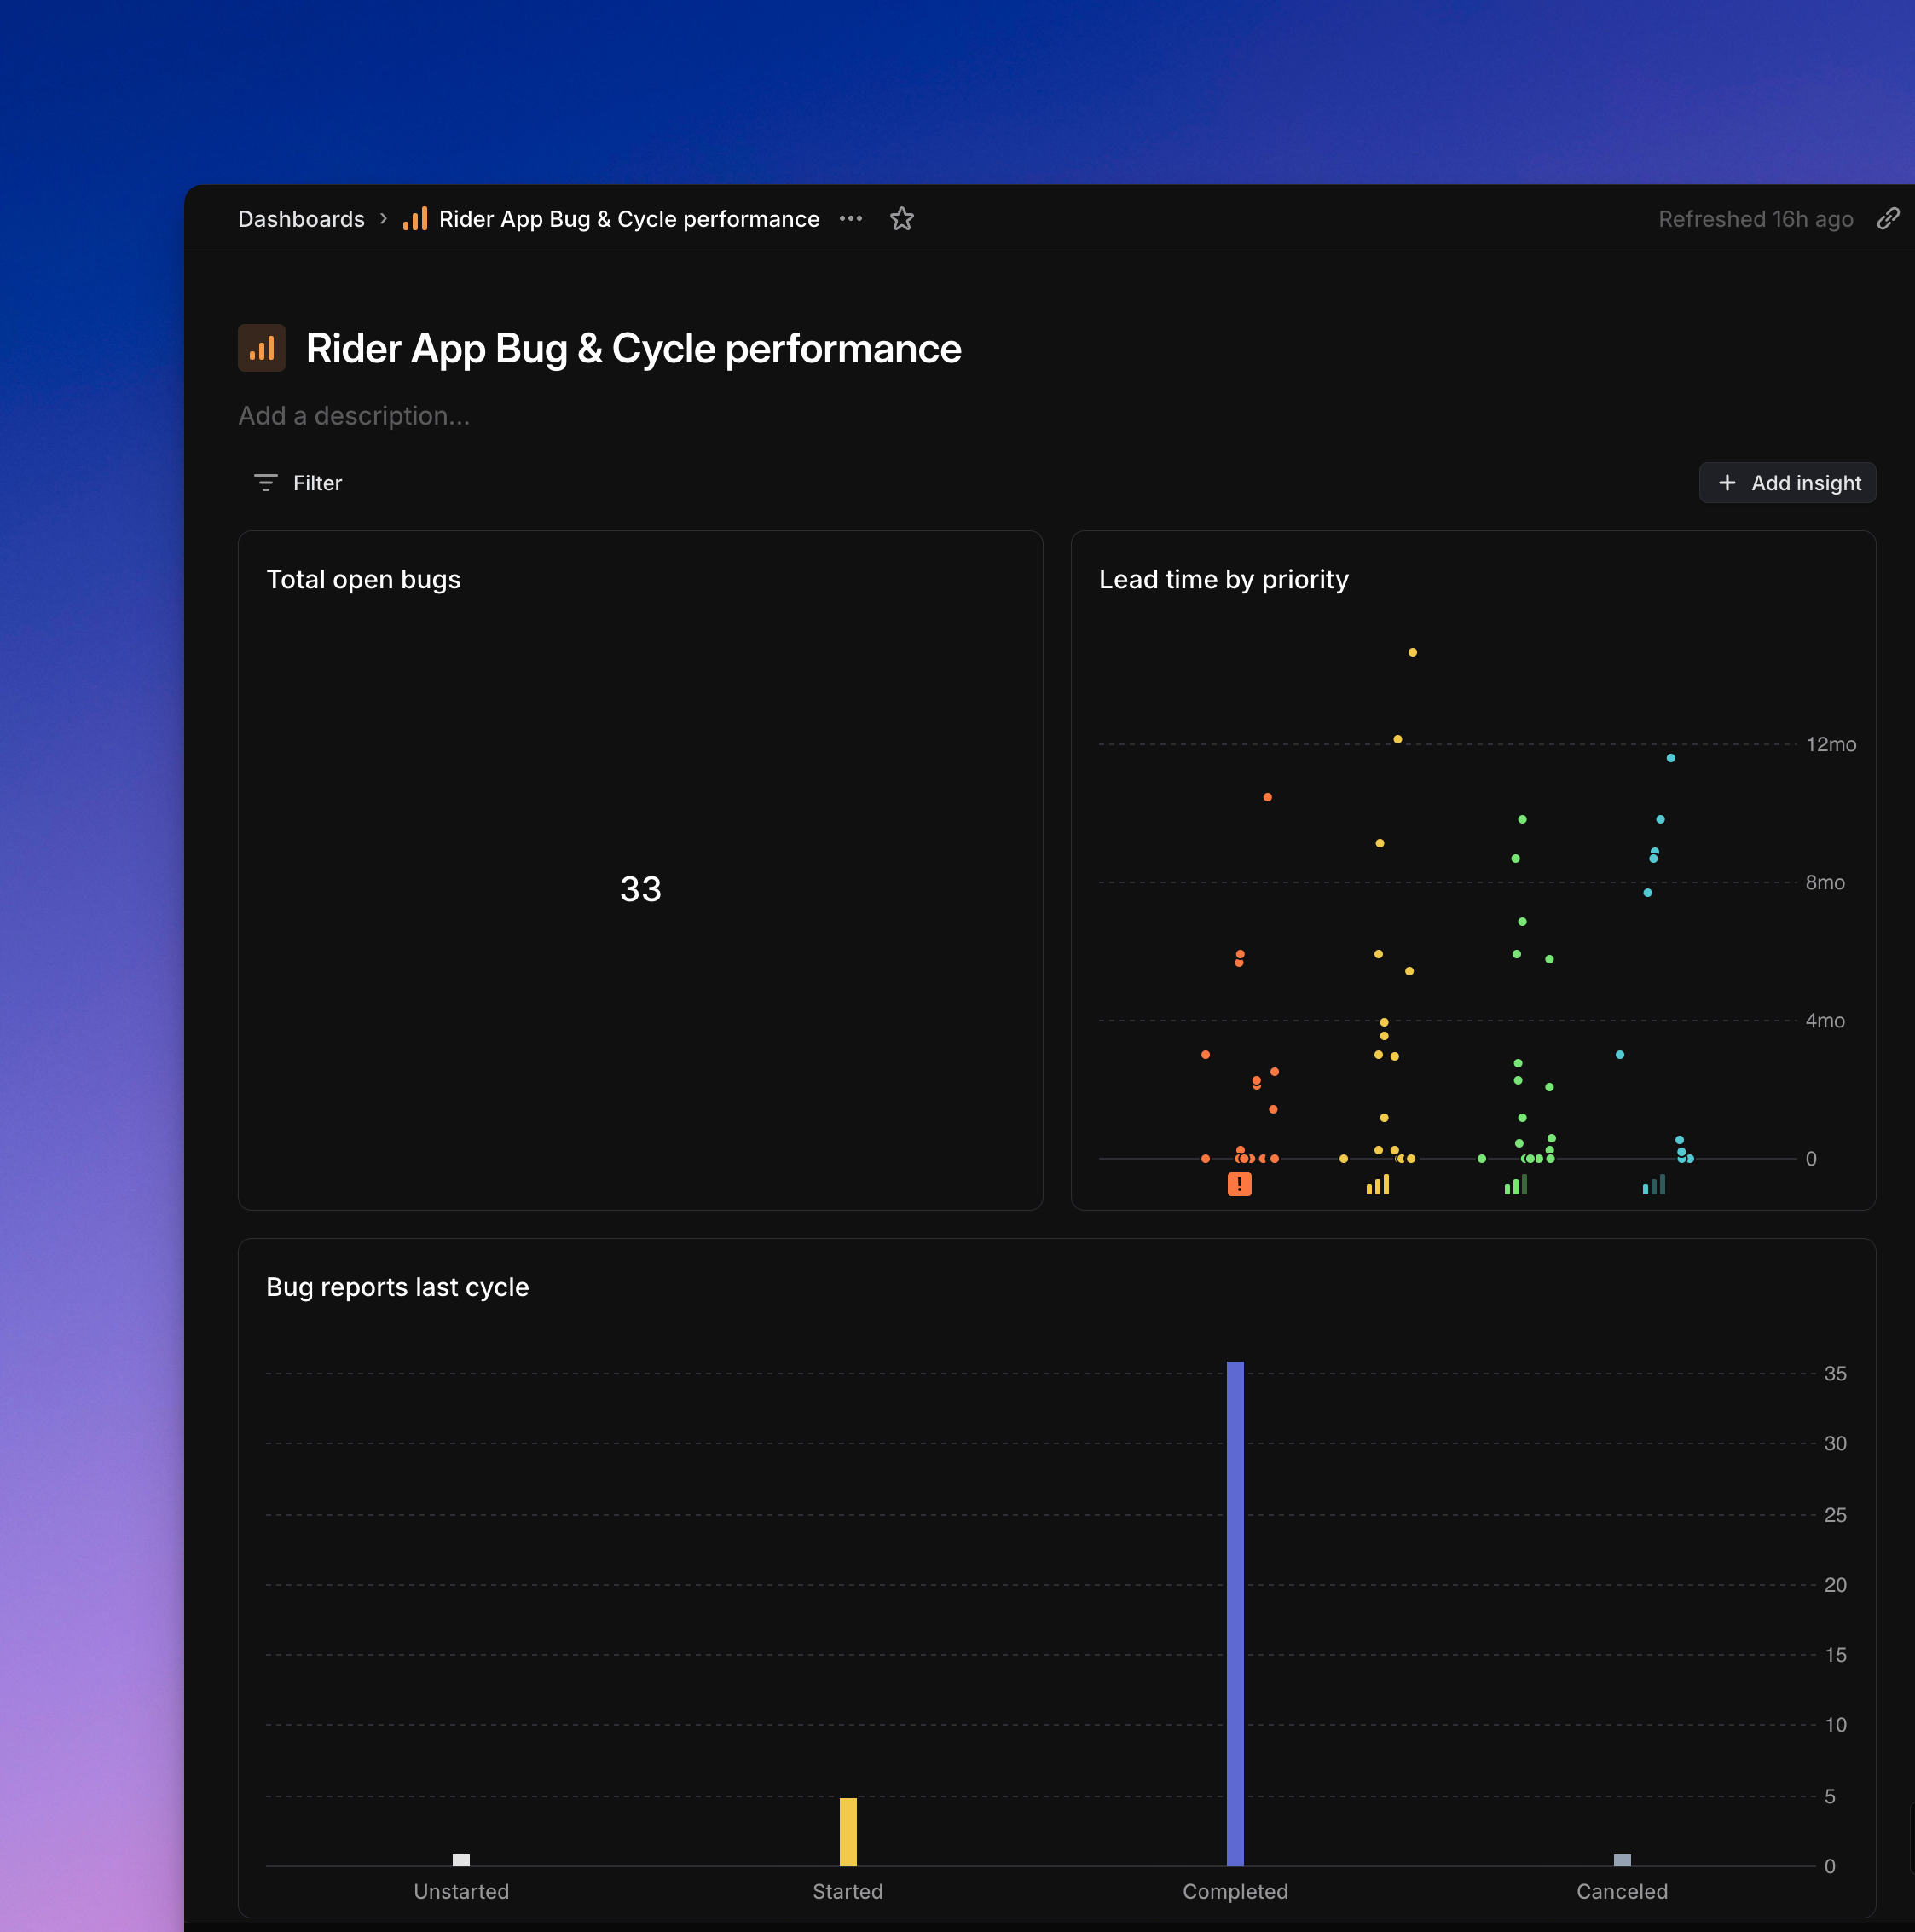Open the ellipsis options menu beside the dashboard name
The width and height of the screenshot is (1915, 1932).
[x=851, y=218]
